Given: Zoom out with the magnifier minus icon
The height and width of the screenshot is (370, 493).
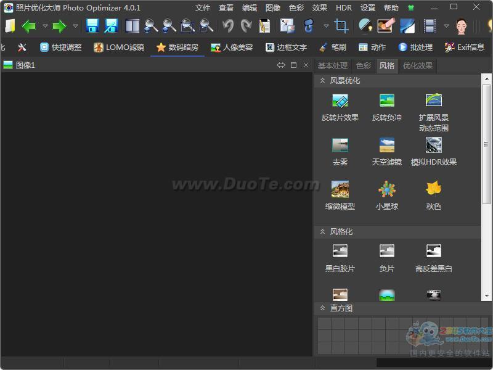Looking at the screenshot, I should (169, 26).
